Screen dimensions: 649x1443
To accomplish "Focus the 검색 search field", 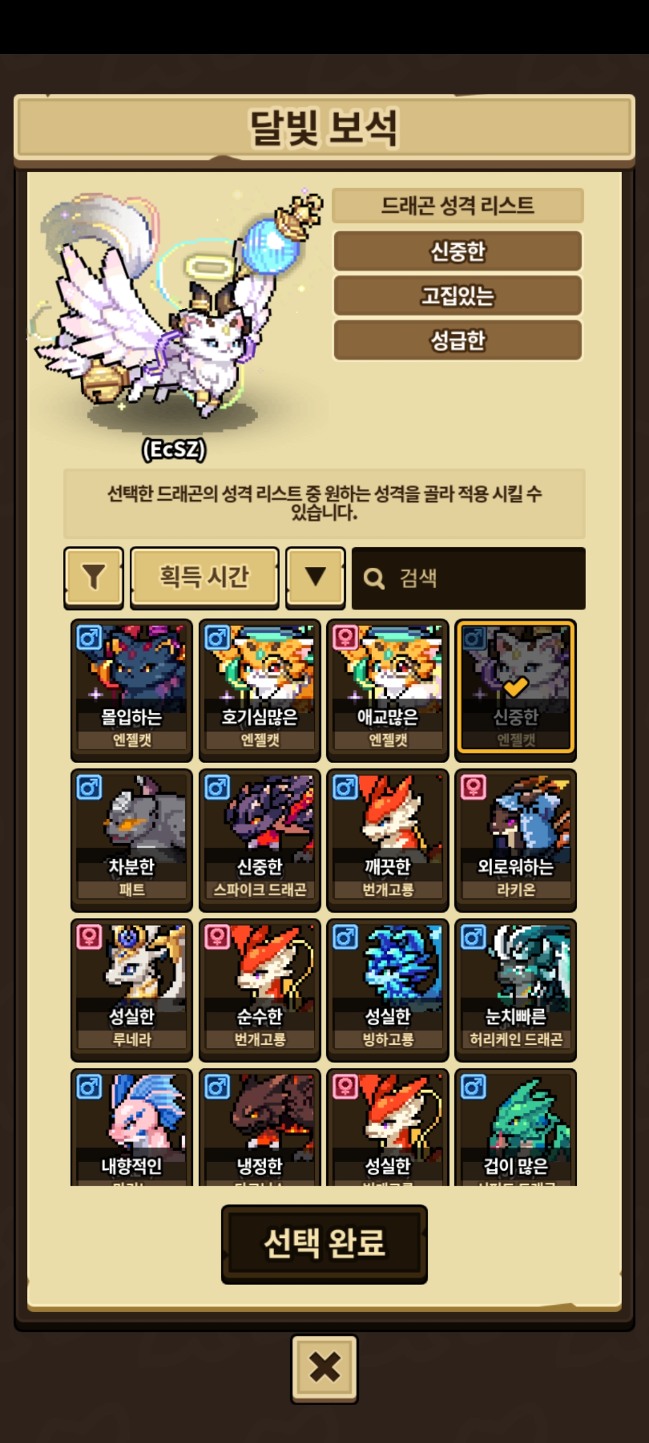I will tap(469, 578).
